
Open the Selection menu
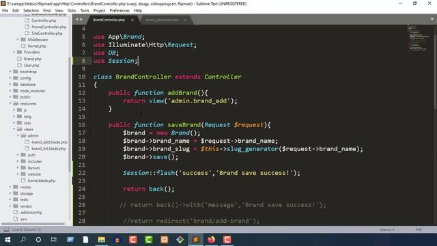point(31,11)
